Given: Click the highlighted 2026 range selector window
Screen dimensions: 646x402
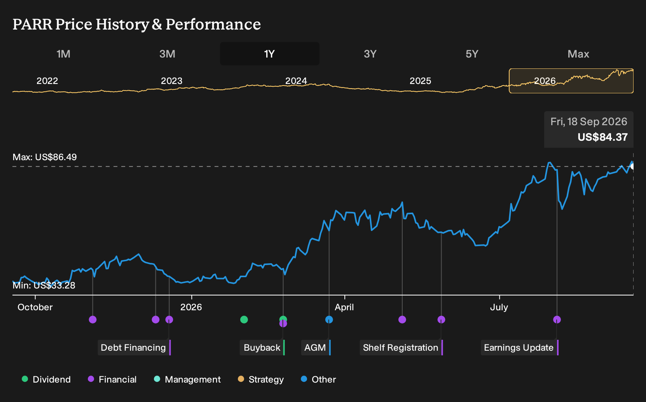Looking at the screenshot, I should tap(571, 81).
